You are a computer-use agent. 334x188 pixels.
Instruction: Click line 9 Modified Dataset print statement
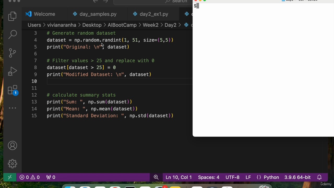tap(99, 74)
